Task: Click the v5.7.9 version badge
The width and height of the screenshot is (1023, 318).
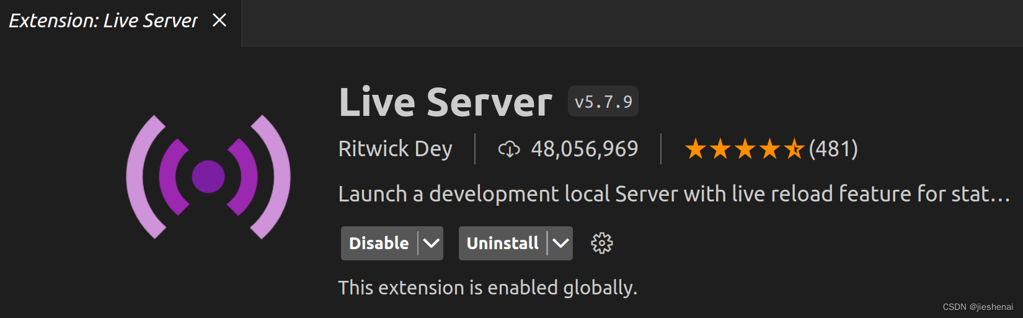Action: pos(603,102)
